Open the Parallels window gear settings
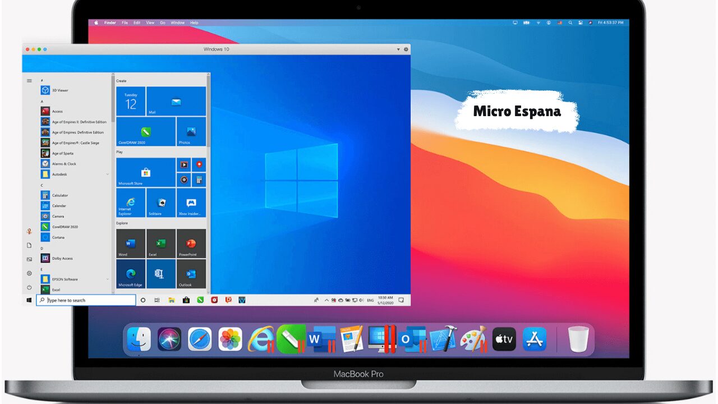 pos(406,49)
